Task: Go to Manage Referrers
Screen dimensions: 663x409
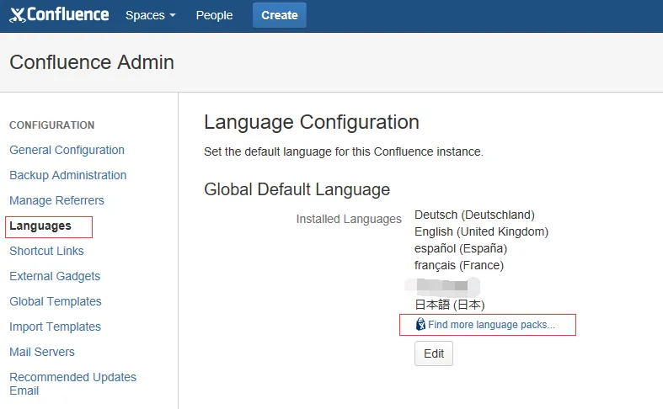Action: pyautogui.click(x=56, y=200)
